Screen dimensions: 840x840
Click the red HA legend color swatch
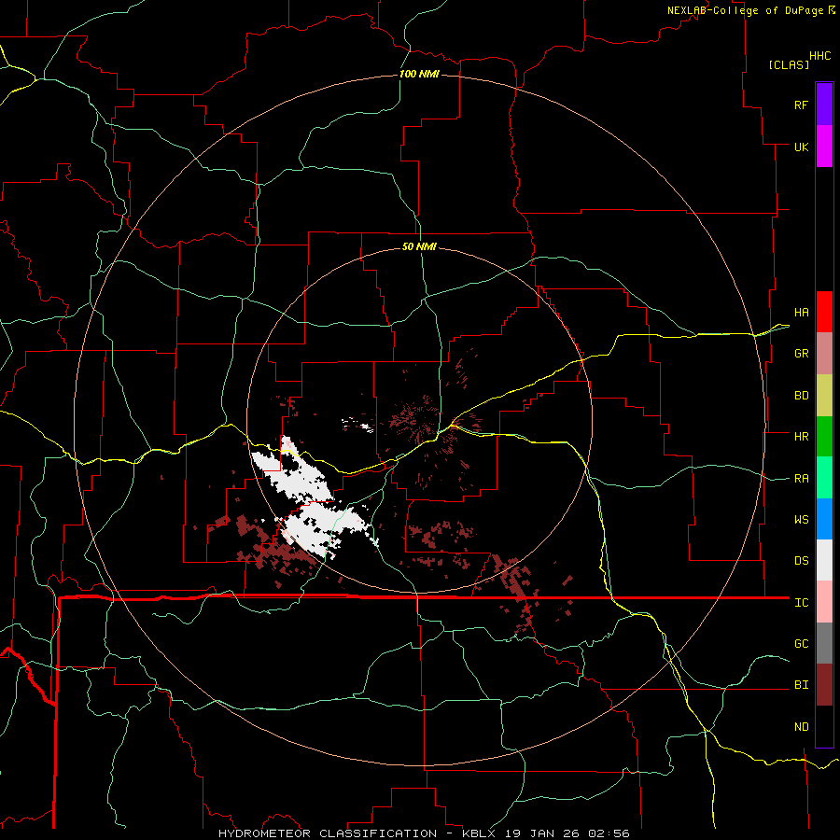coord(824,312)
